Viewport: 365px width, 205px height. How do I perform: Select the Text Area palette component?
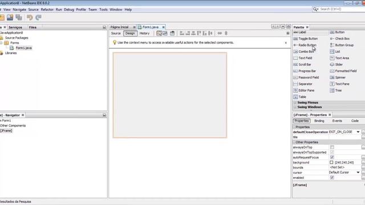[340, 58]
